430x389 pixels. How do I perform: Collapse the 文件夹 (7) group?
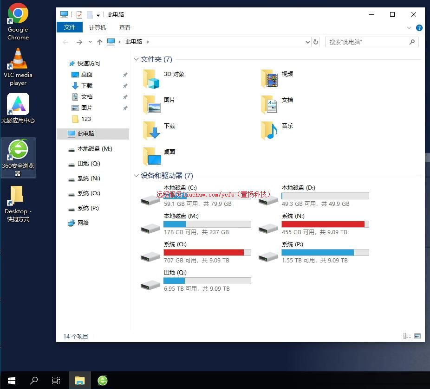(x=136, y=59)
